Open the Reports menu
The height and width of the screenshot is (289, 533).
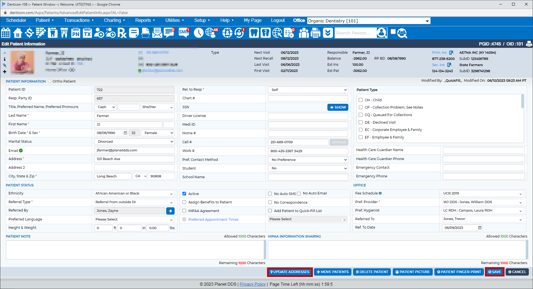tap(145, 20)
